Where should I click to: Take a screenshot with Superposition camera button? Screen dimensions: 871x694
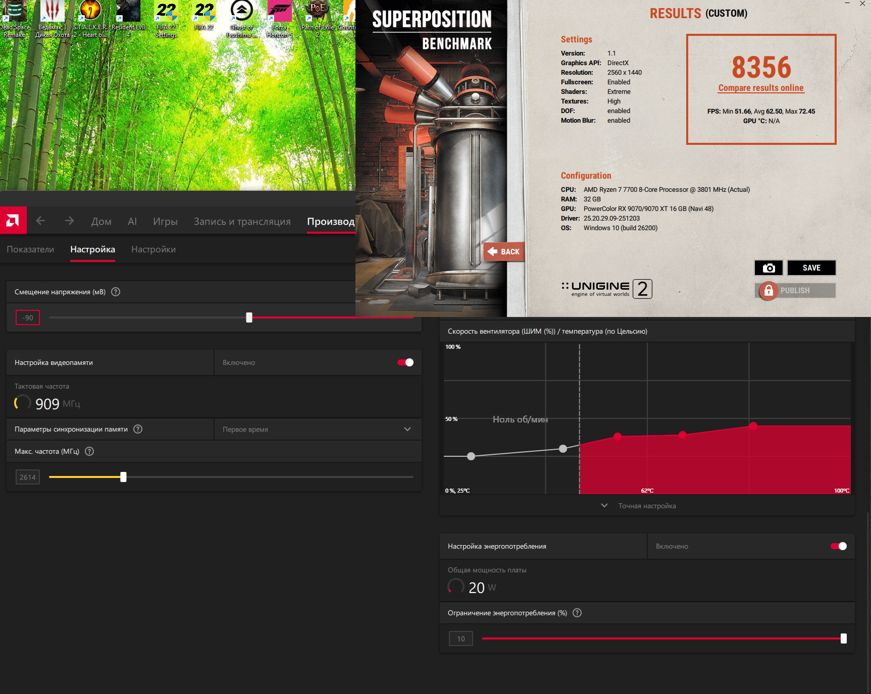pos(768,268)
